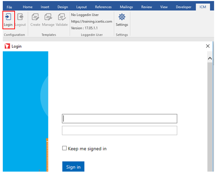Open the File tab
This screenshot has height=173, width=216.
[9, 7]
